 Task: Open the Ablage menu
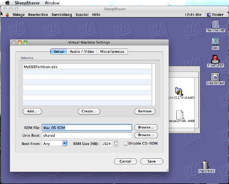pos(19,15)
